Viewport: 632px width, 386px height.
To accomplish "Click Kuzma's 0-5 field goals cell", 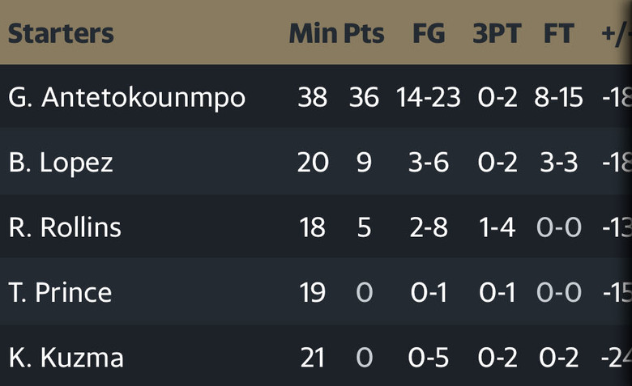I will [429, 358].
